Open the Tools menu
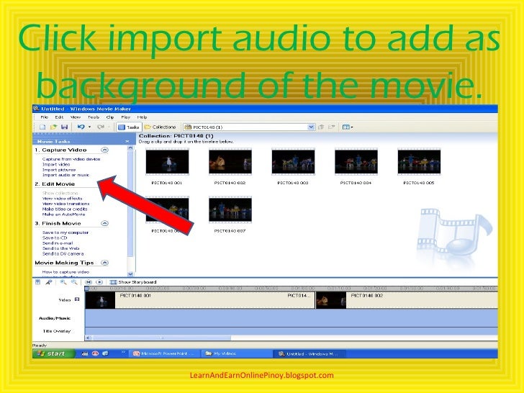The height and width of the screenshot is (393, 524). 94,117
